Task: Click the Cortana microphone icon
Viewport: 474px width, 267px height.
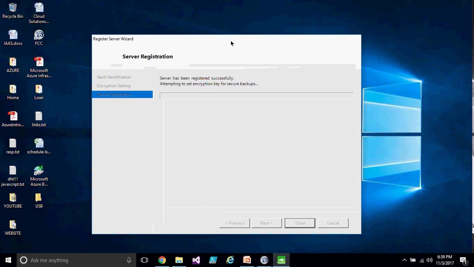Action: [x=129, y=260]
